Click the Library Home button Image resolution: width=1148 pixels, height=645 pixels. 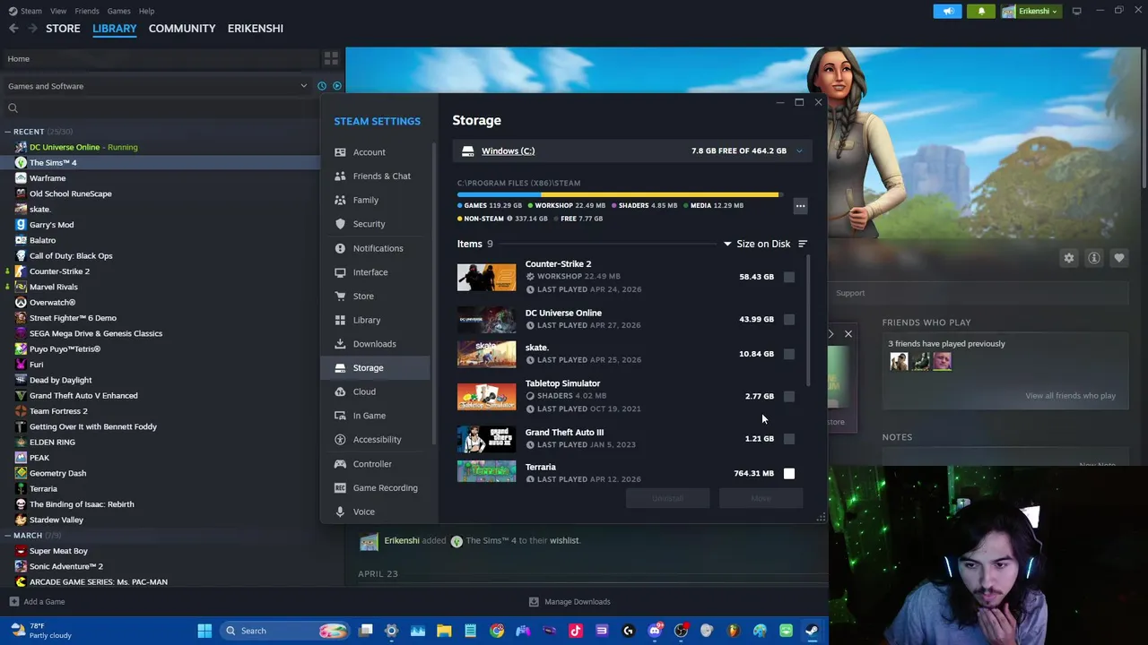pyautogui.click(x=160, y=58)
